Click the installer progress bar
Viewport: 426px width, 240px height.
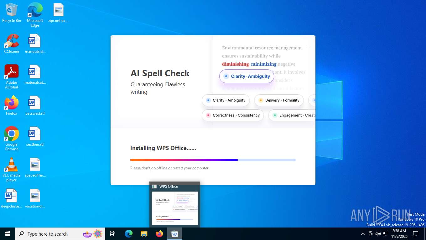213,160
